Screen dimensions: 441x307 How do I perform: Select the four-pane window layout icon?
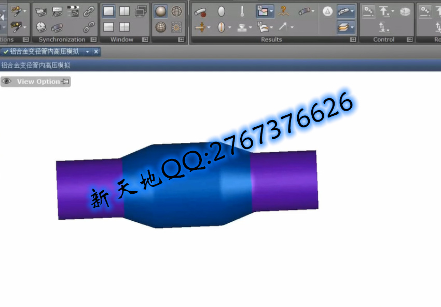coord(125,27)
